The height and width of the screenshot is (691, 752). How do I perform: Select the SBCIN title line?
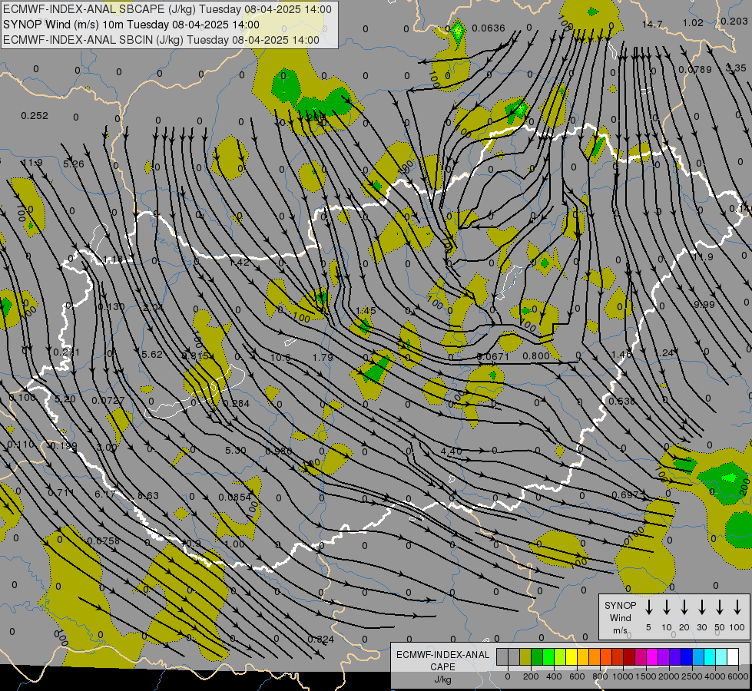pos(161,40)
